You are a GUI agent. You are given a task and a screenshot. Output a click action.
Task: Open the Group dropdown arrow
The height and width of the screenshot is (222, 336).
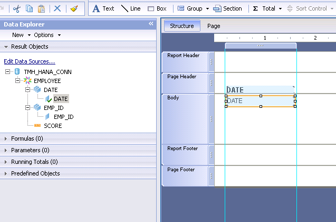tap(207, 9)
